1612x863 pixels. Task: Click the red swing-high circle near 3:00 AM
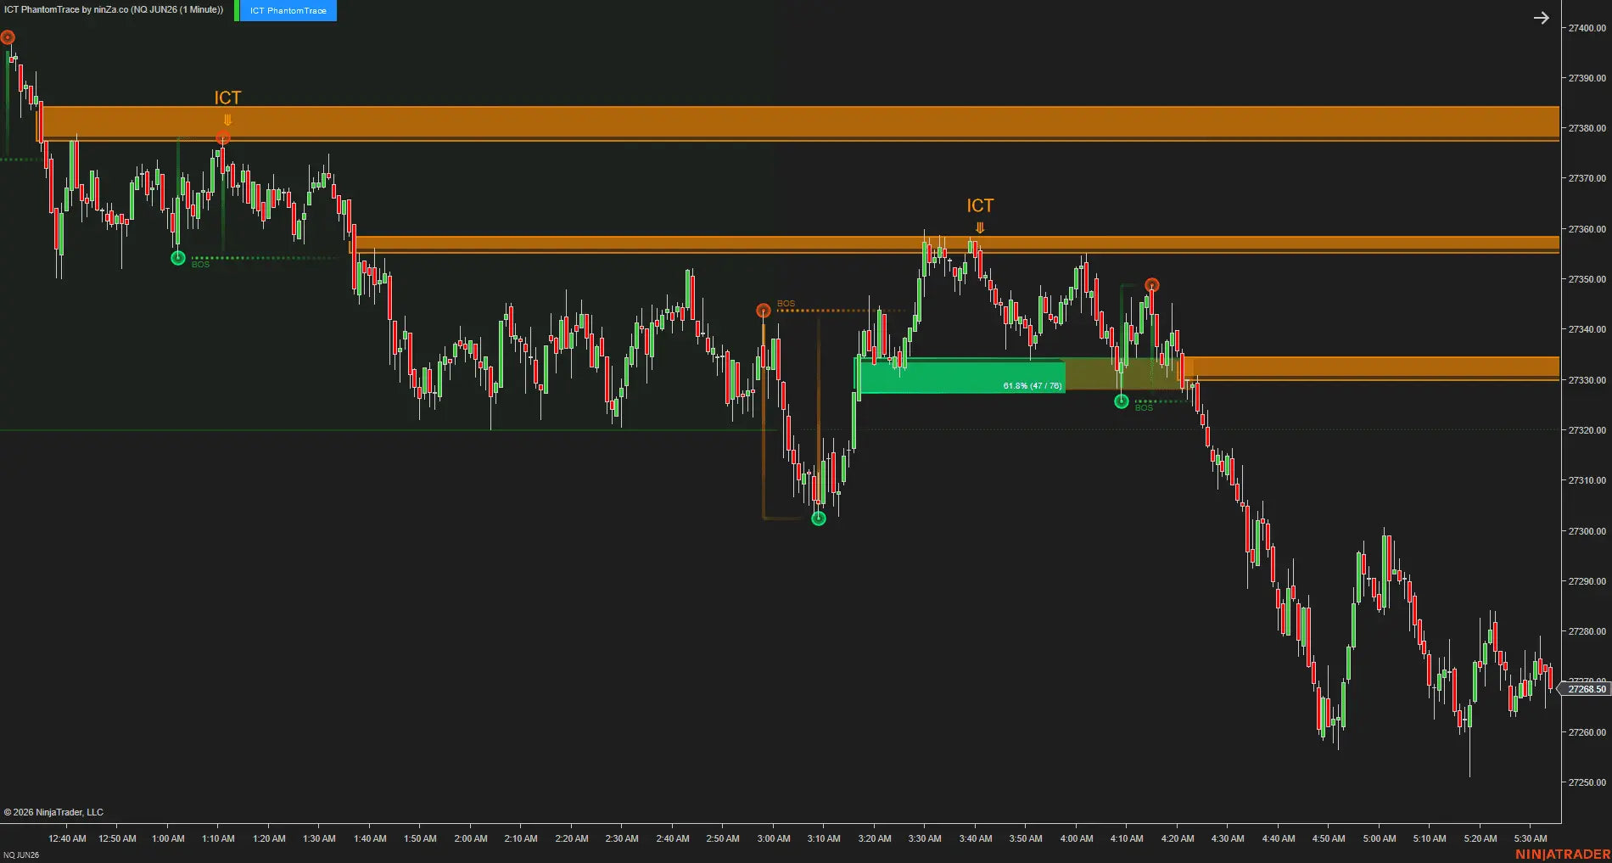pyautogui.click(x=764, y=311)
